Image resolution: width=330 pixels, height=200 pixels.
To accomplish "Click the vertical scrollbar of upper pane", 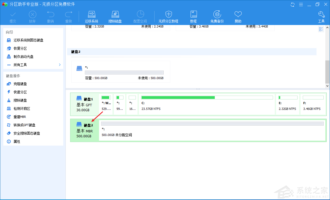I will coord(327,71).
